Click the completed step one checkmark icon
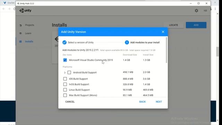Screen dimensions: 222x125 (65, 42)
